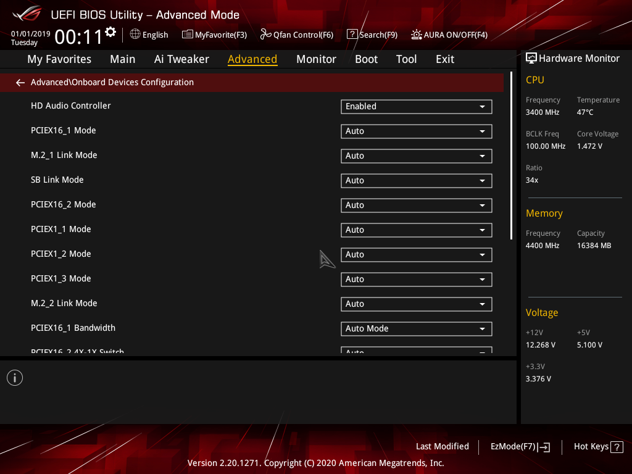Switch to the Tool tab
Screen dimensions: 632x474
(x=406, y=59)
